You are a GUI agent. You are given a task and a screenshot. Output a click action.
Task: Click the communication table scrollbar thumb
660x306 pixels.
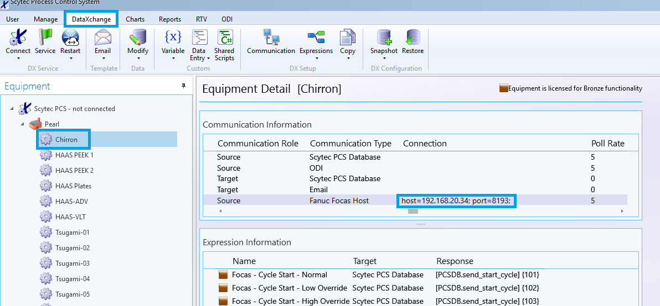point(413,210)
